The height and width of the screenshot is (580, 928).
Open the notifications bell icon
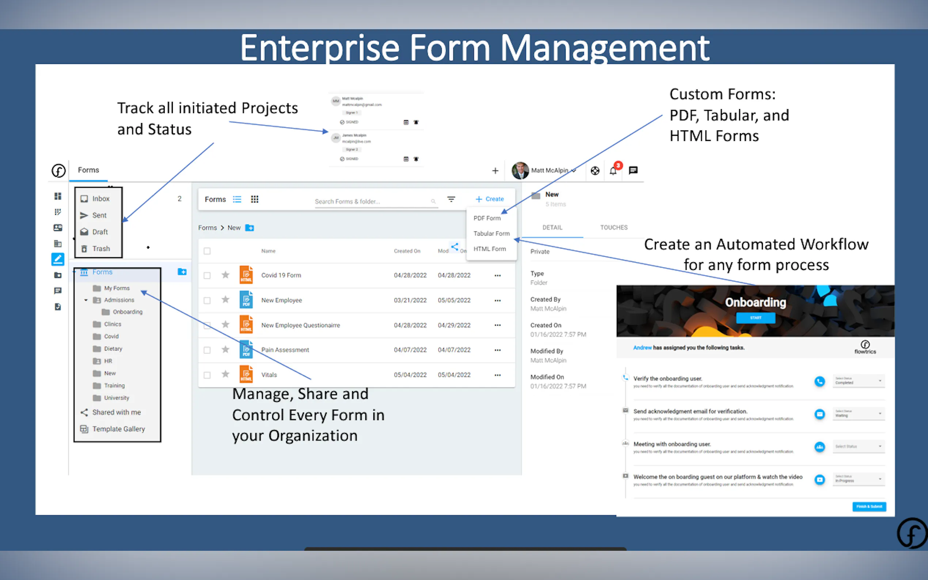click(613, 171)
